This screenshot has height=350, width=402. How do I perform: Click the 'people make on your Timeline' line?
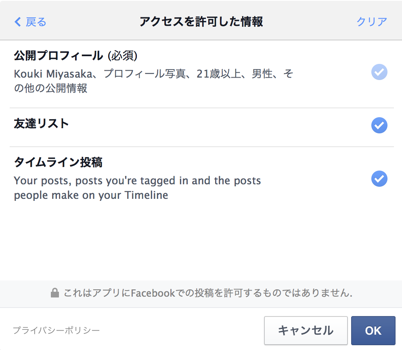91,195
